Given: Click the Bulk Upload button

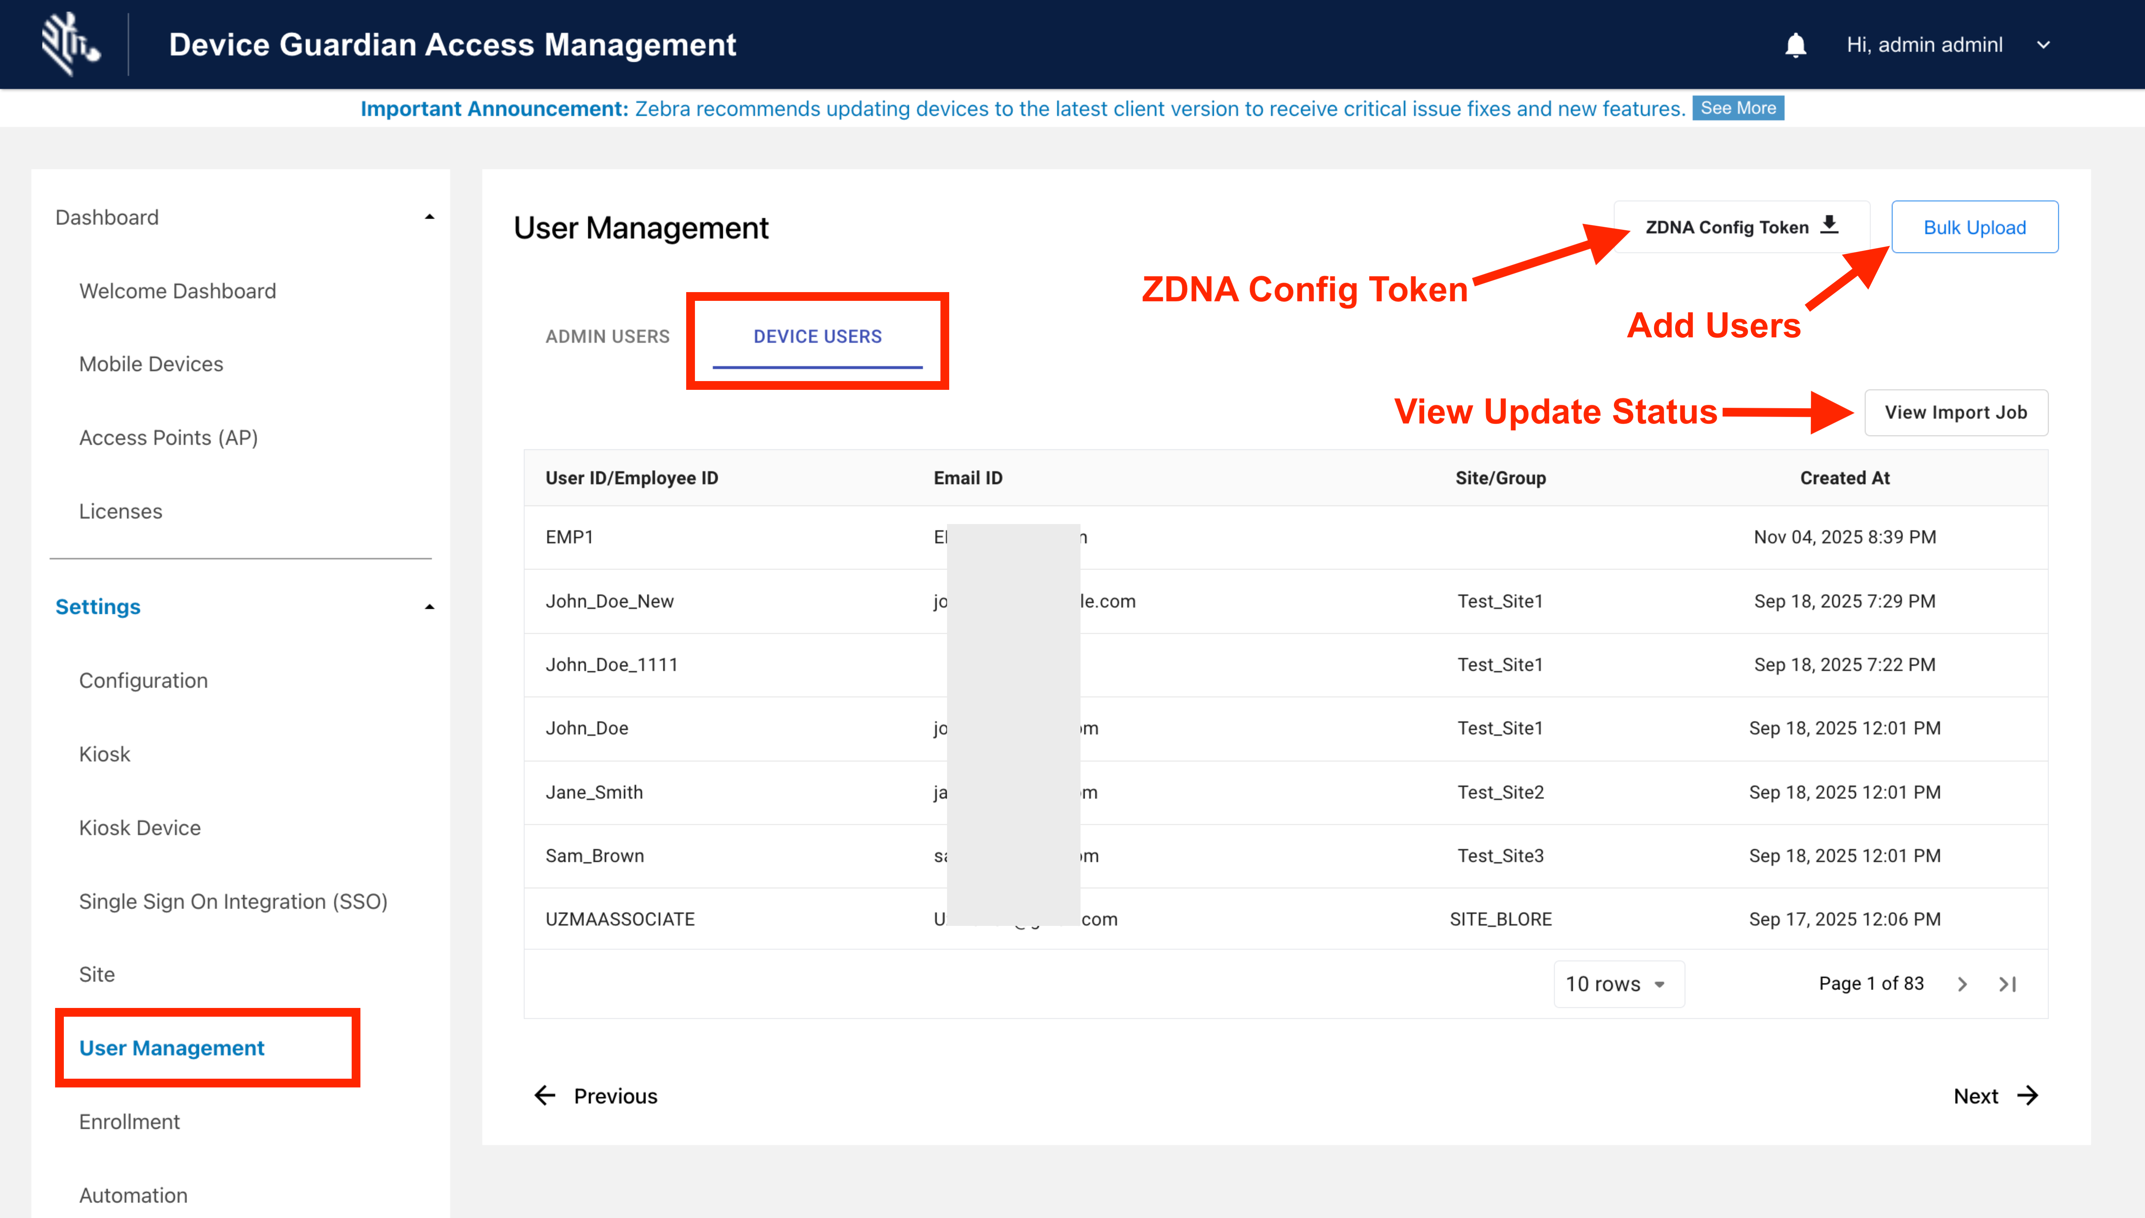Looking at the screenshot, I should 1974,228.
